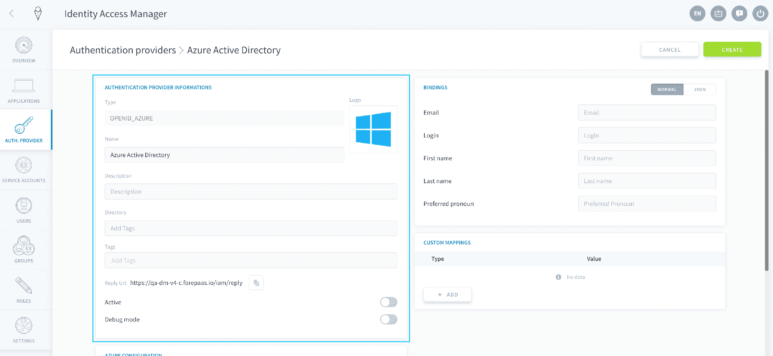Click the ADD custom mapping button
Viewport: 773px width, 356px height.
coord(447,295)
